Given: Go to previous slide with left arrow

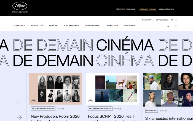Looking at the screenshot, I should click(19, 103).
